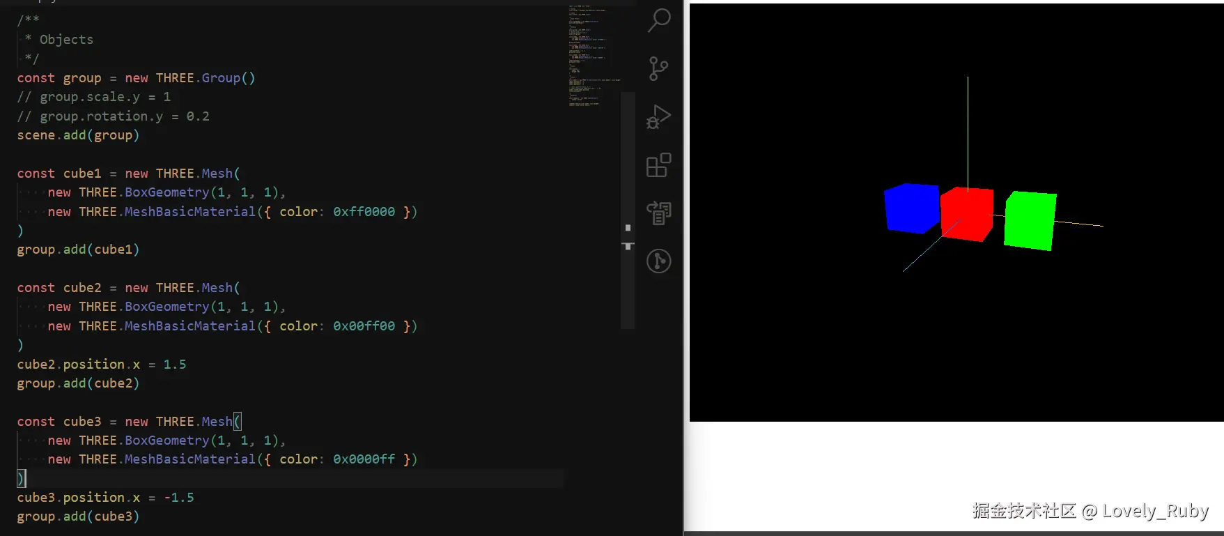Click the '* Objects' comment line
Image resolution: width=1224 pixels, height=536 pixels.
[x=59, y=40]
